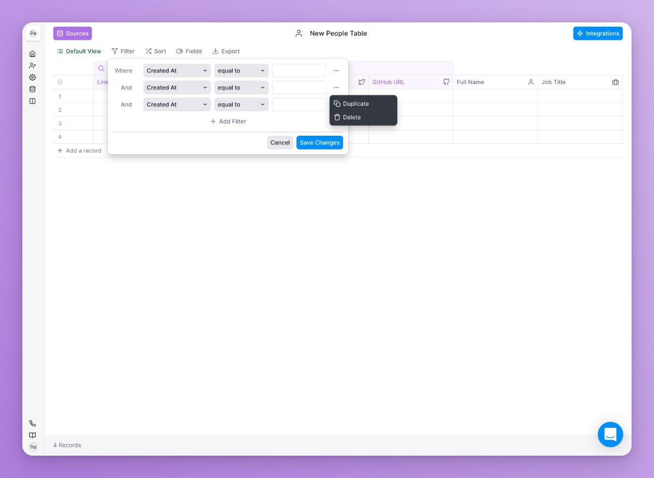
Task: Choose Duplicate from the context menu
Action: tap(364, 104)
